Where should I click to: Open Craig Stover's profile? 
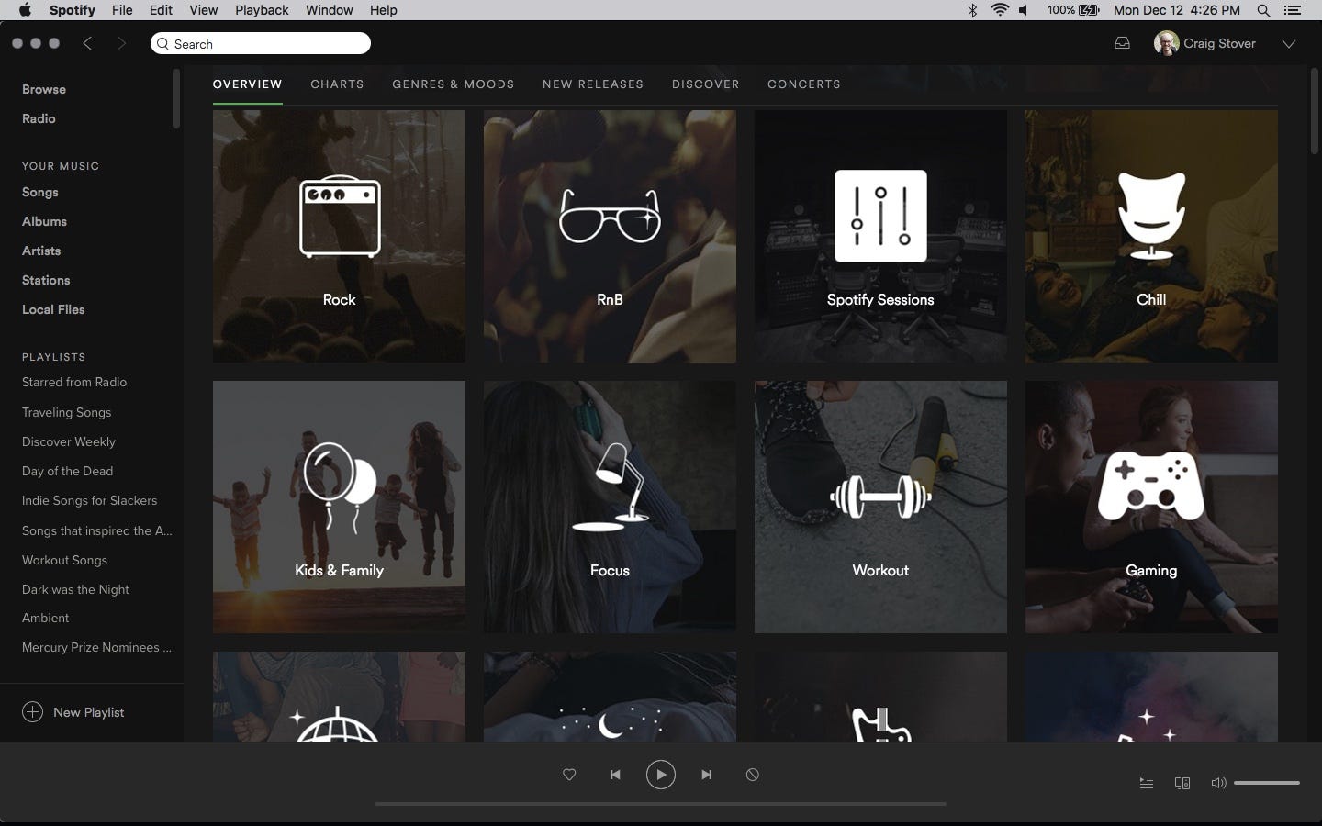pos(1219,43)
